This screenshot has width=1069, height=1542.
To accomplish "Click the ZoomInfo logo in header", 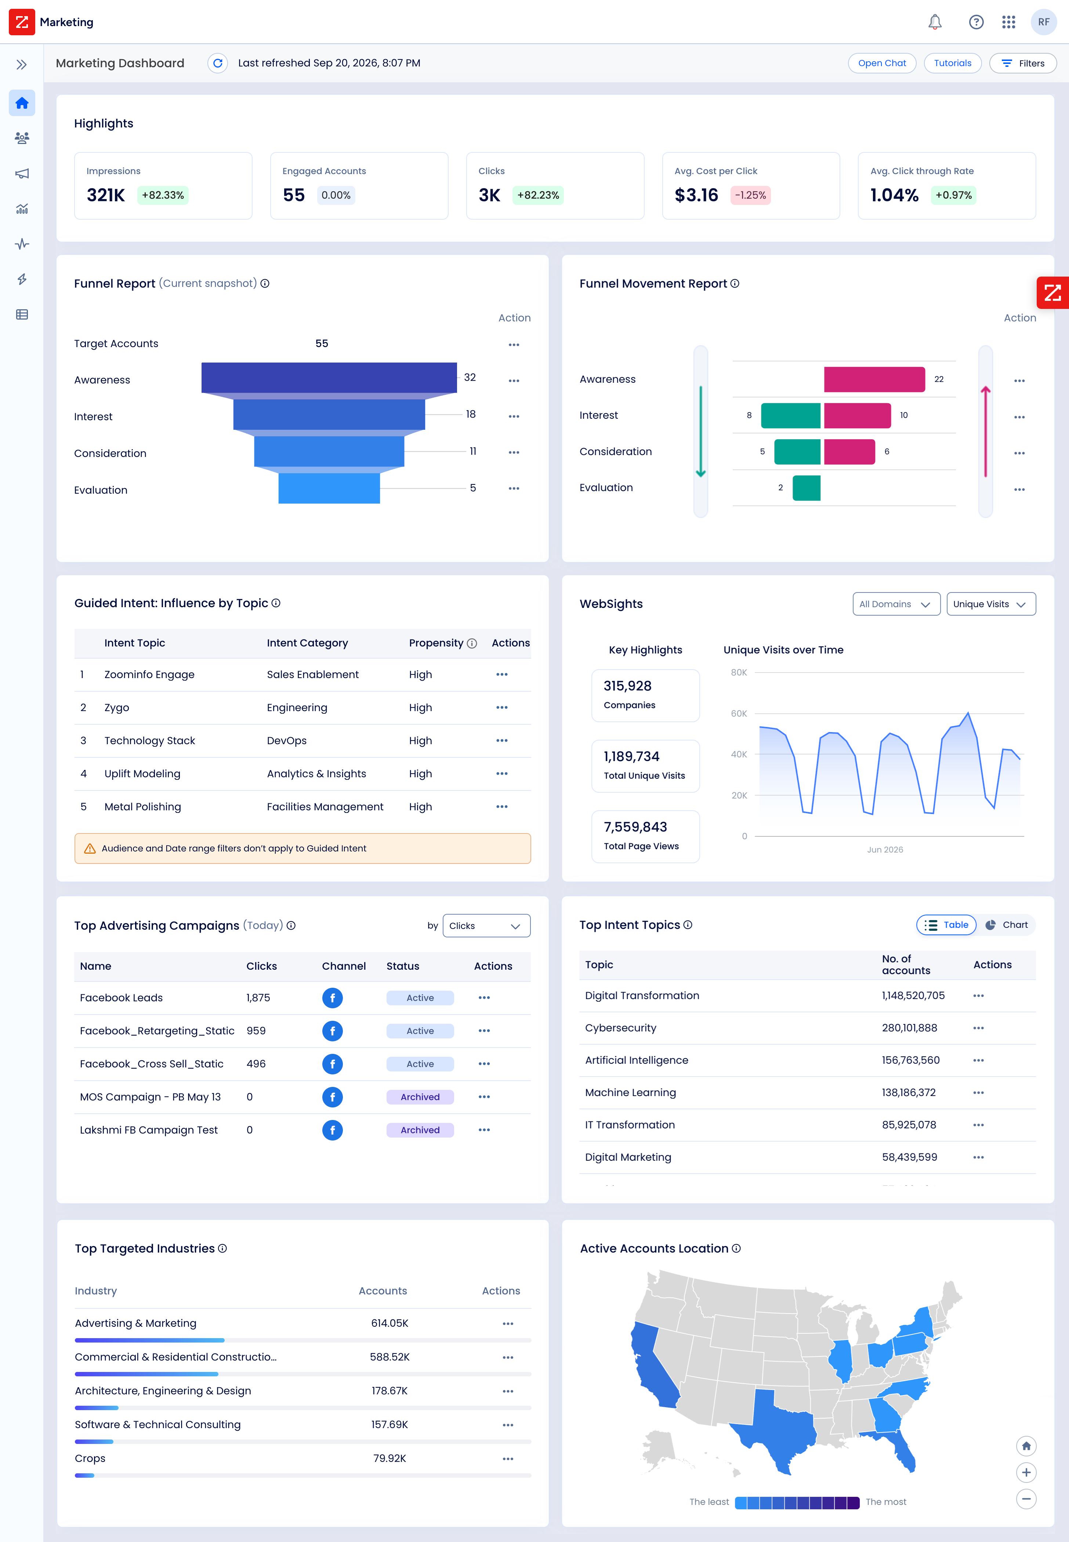I will pos(21,21).
